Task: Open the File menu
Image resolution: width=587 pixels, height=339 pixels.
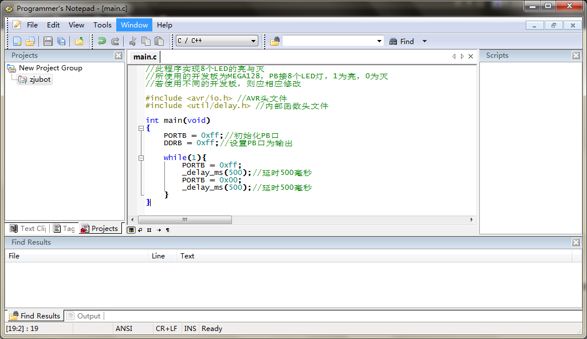Action: (32, 25)
